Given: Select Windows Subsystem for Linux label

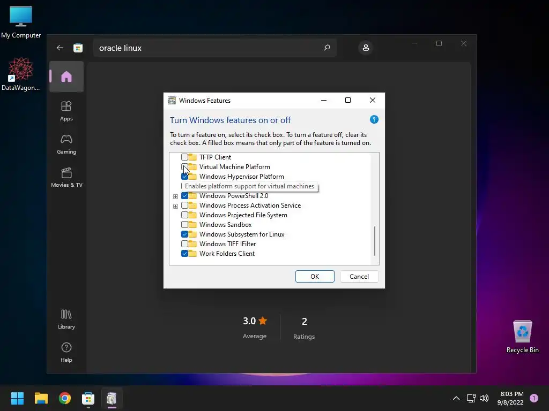Looking at the screenshot, I should click(242, 234).
